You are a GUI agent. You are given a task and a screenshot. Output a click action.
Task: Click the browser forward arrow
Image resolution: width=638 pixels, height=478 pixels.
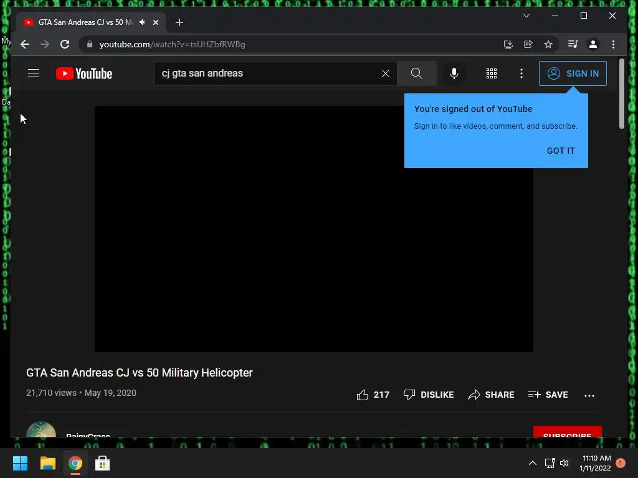(x=45, y=44)
